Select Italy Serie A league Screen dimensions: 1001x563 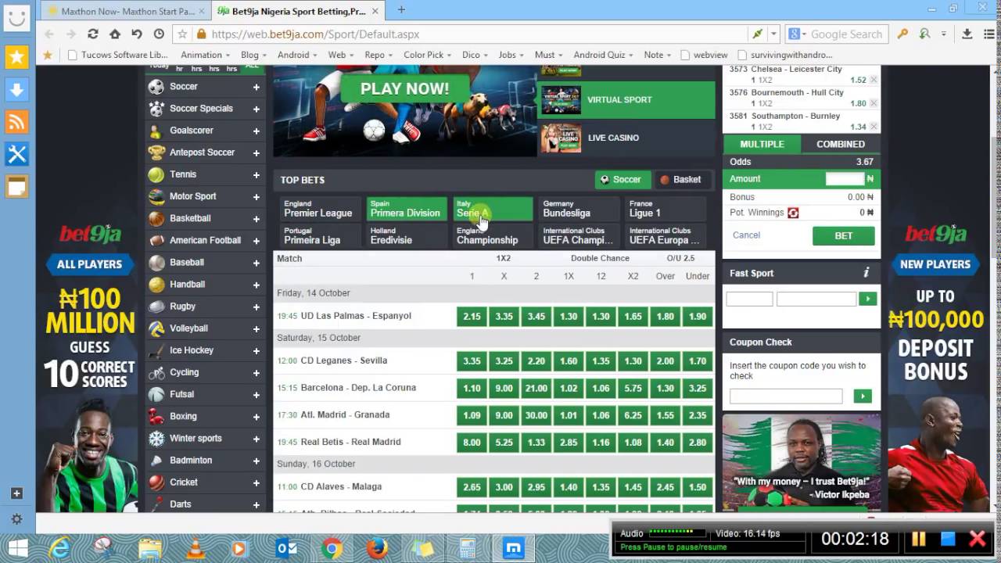pyautogui.click(x=492, y=209)
